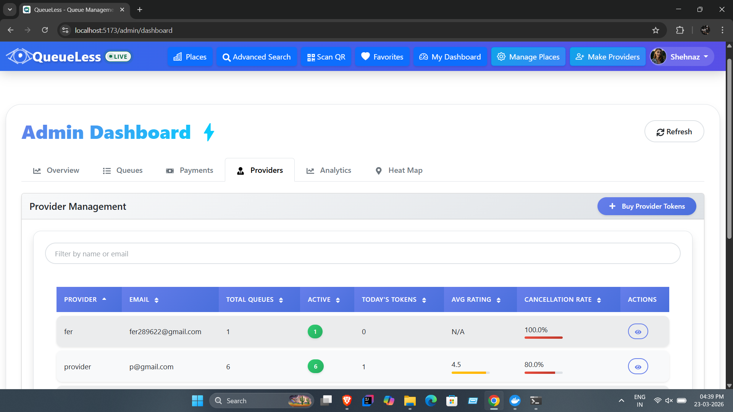Click the Filter by name or email field
The width and height of the screenshot is (733, 412).
[x=363, y=253]
